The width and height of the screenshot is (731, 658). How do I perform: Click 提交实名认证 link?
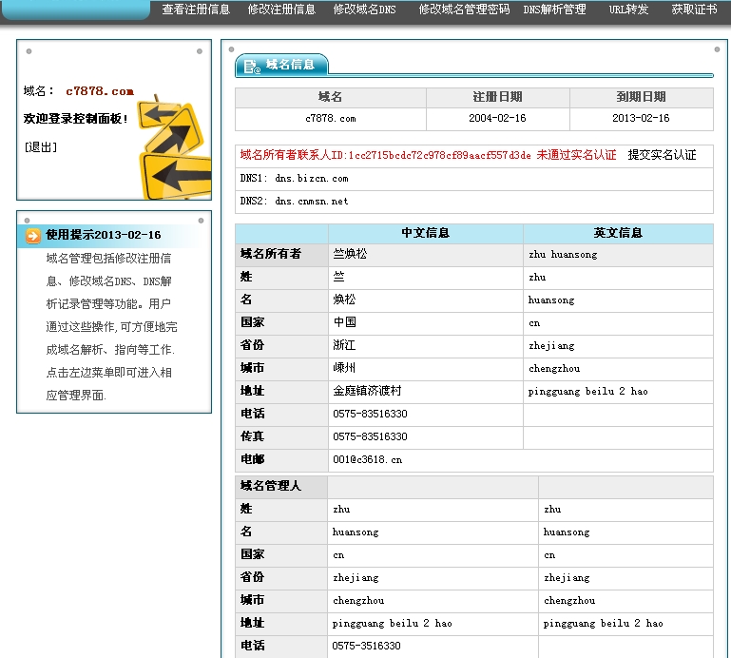662,155
